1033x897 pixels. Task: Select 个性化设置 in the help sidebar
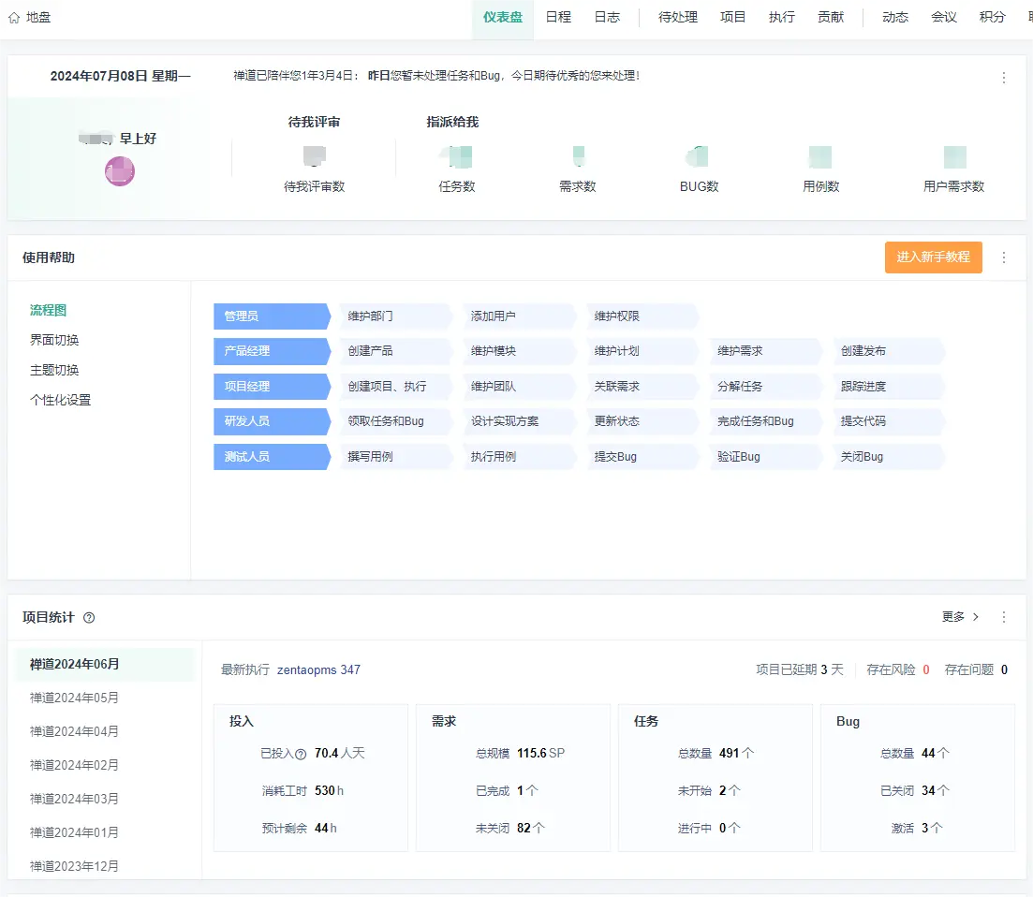[x=60, y=400]
